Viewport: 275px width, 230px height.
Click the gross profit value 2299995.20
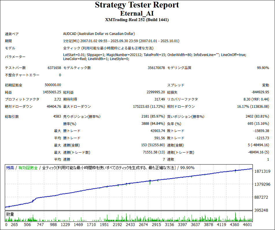coord(156,92)
